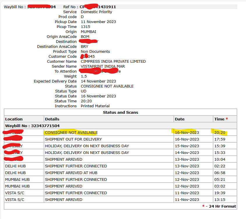Viewport: 246px width, 219px height.
Task: Select the 'Waybill No' header label
Action: 13,7
